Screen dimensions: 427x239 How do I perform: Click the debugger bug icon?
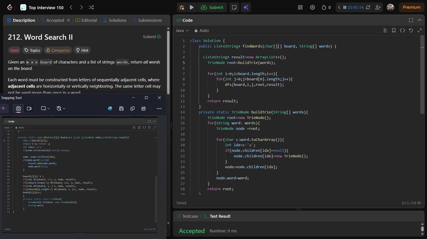[182, 7]
